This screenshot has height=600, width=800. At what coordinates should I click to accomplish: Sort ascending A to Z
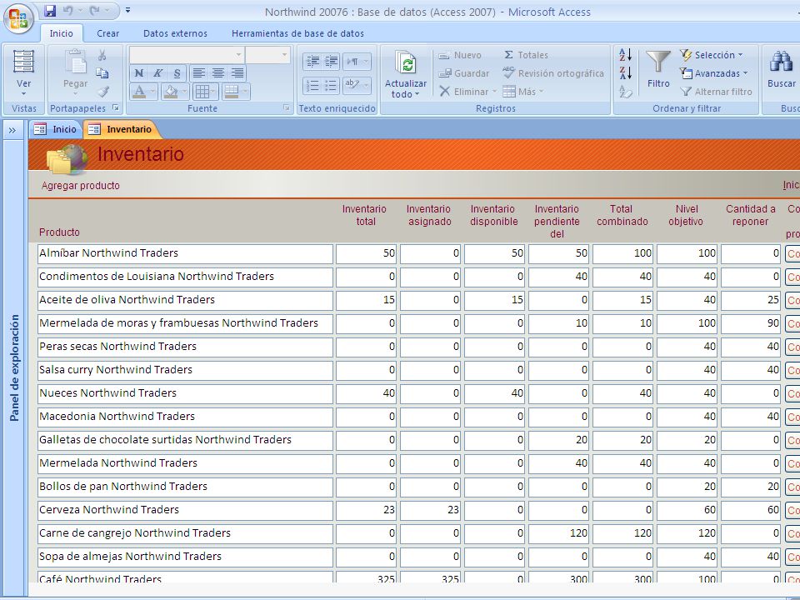pyautogui.click(x=626, y=55)
